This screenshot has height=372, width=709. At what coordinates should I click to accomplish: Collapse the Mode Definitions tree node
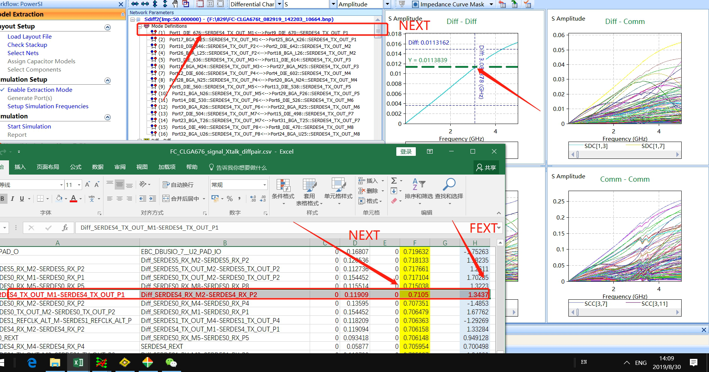click(x=139, y=26)
